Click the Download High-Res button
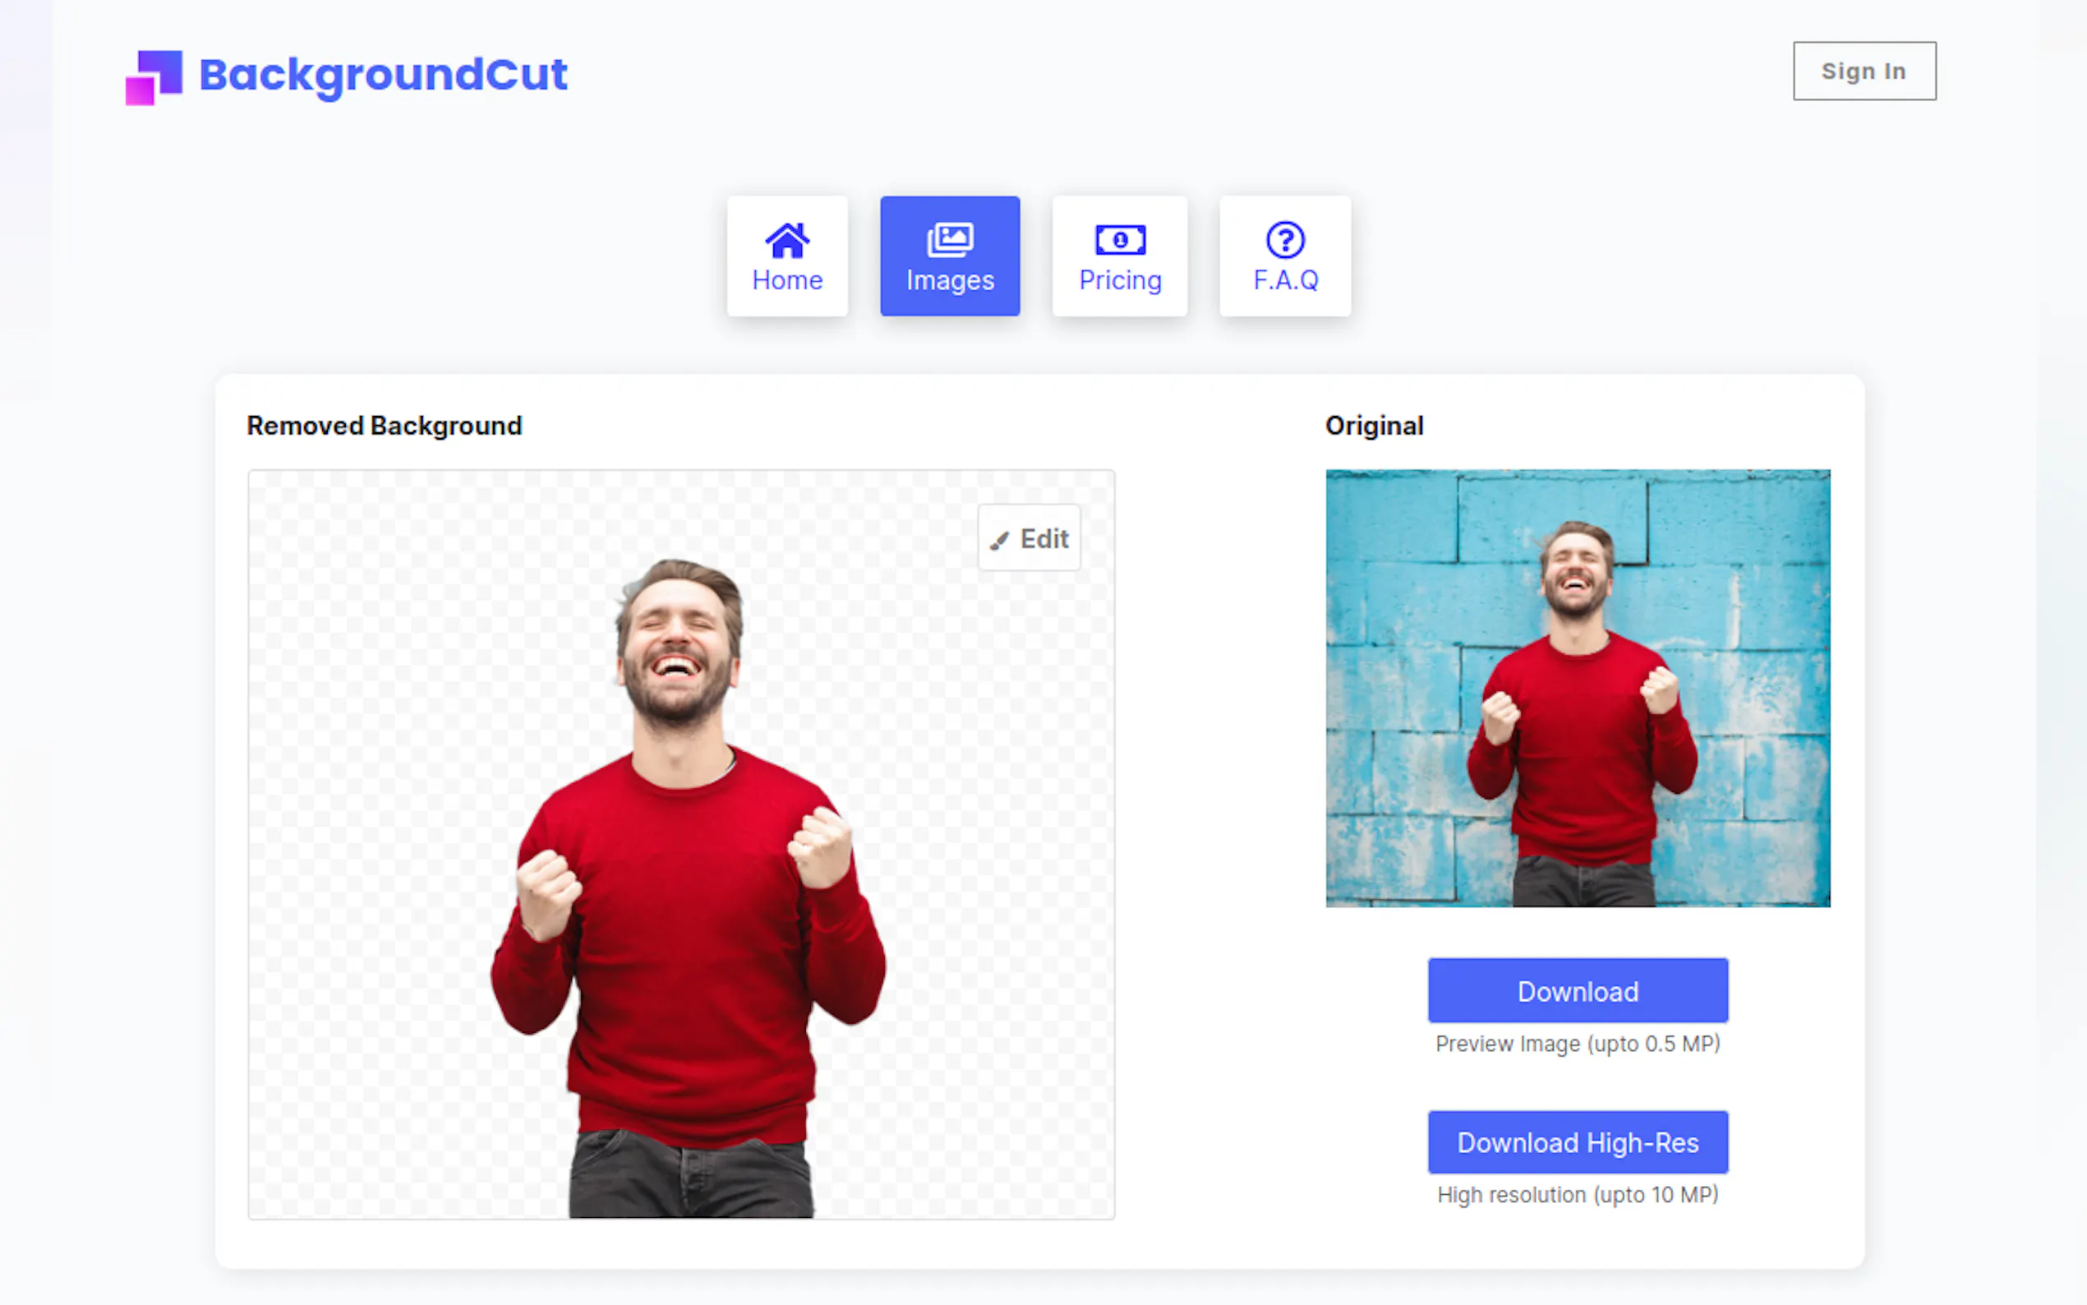Image resolution: width=2087 pixels, height=1305 pixels. click(1577, 1142)
